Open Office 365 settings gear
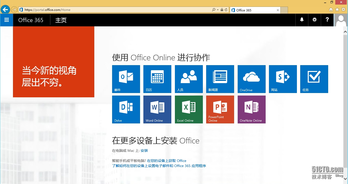 [x=314, y=20]
